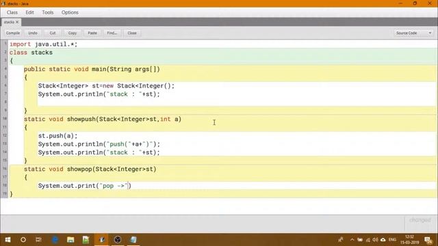
Task: Open the Class menu
Action: pos(12,12)
